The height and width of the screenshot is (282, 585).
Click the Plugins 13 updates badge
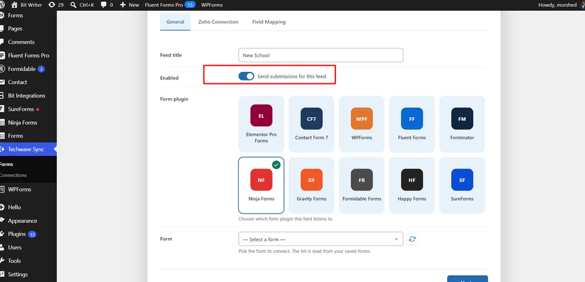32,234
